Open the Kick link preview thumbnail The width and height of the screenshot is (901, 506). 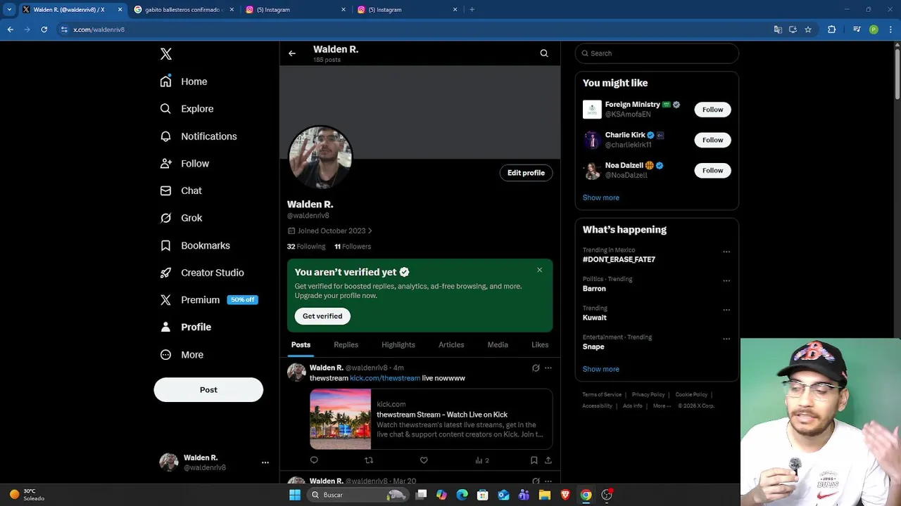[x=341, y=420]
